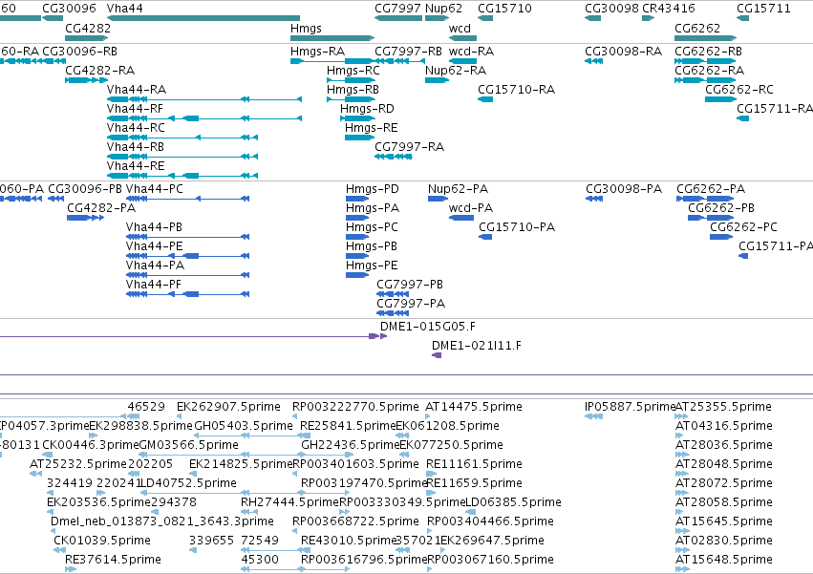Viewport: 813px width, 574px height.
Task: Select transcript wcd-RA
Action: (x=462, y=61)
